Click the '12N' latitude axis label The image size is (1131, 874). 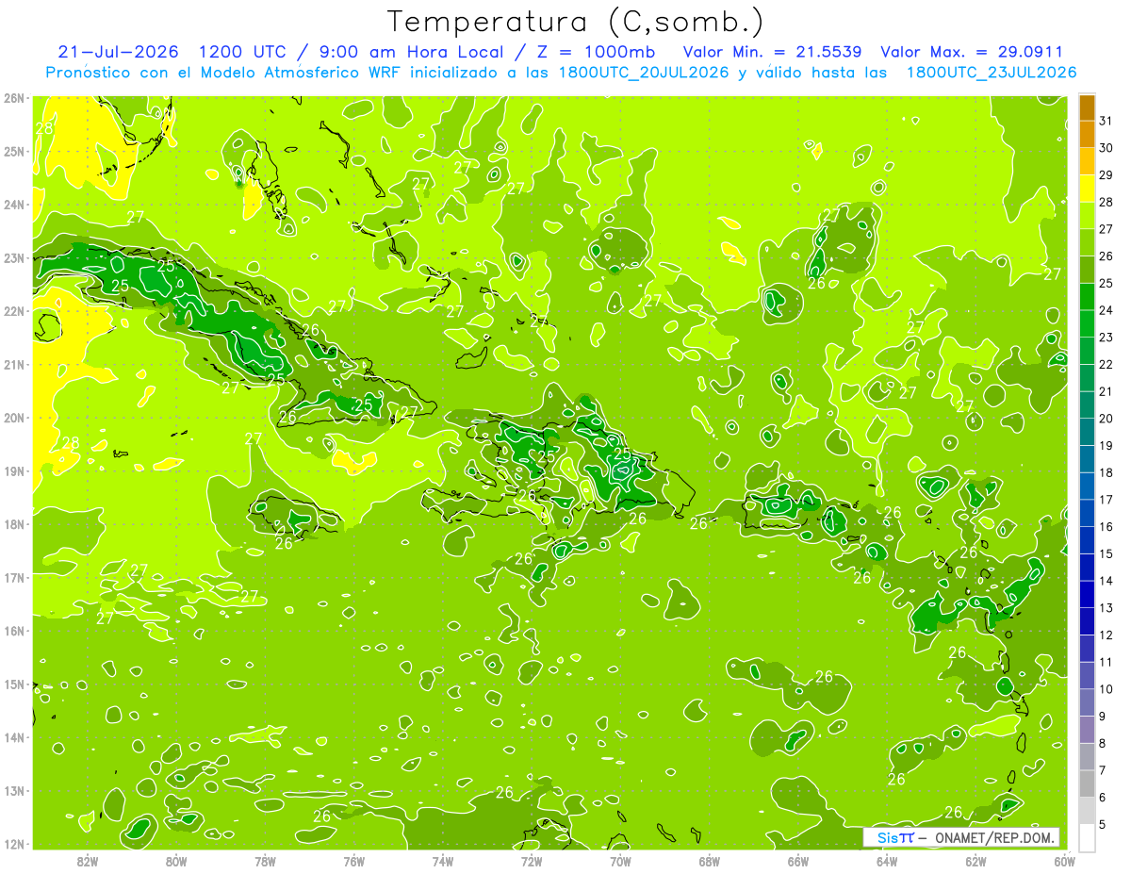coord(14,844)
